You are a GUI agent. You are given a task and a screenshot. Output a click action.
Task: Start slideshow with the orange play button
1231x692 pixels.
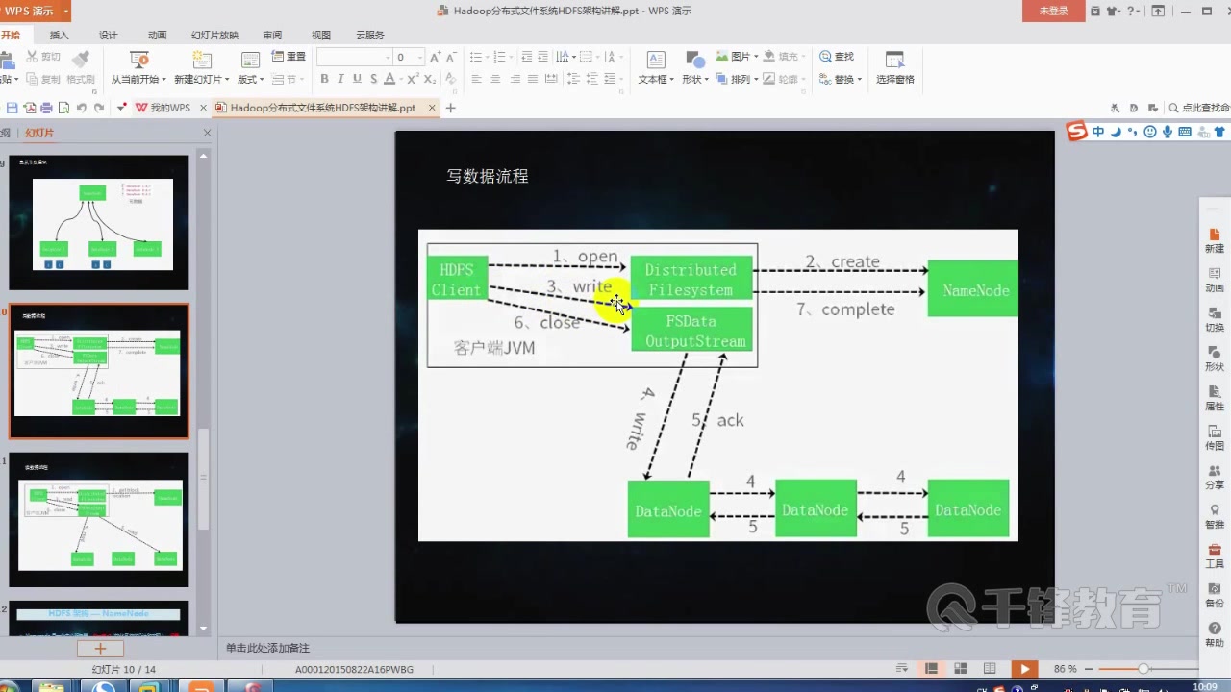1023,668
